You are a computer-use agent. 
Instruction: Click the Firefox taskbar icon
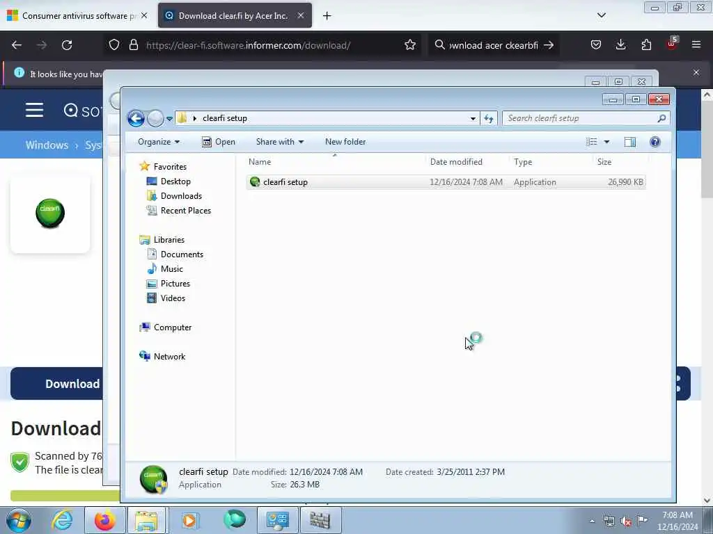click(105, 520)
